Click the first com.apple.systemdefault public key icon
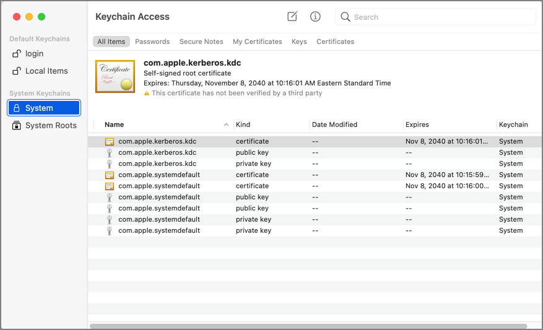Viewport: 543px width, 330px height. pos(110,197)
